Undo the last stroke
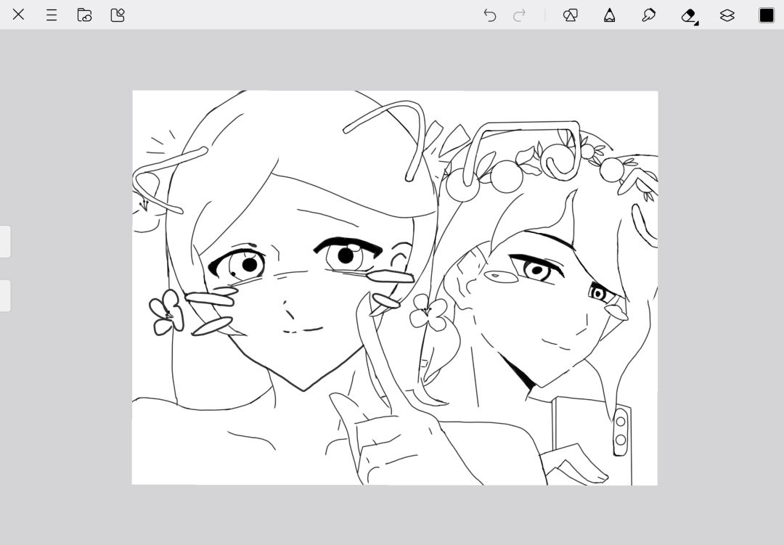Viewport: 784px width, 545px height. point(489,15)
